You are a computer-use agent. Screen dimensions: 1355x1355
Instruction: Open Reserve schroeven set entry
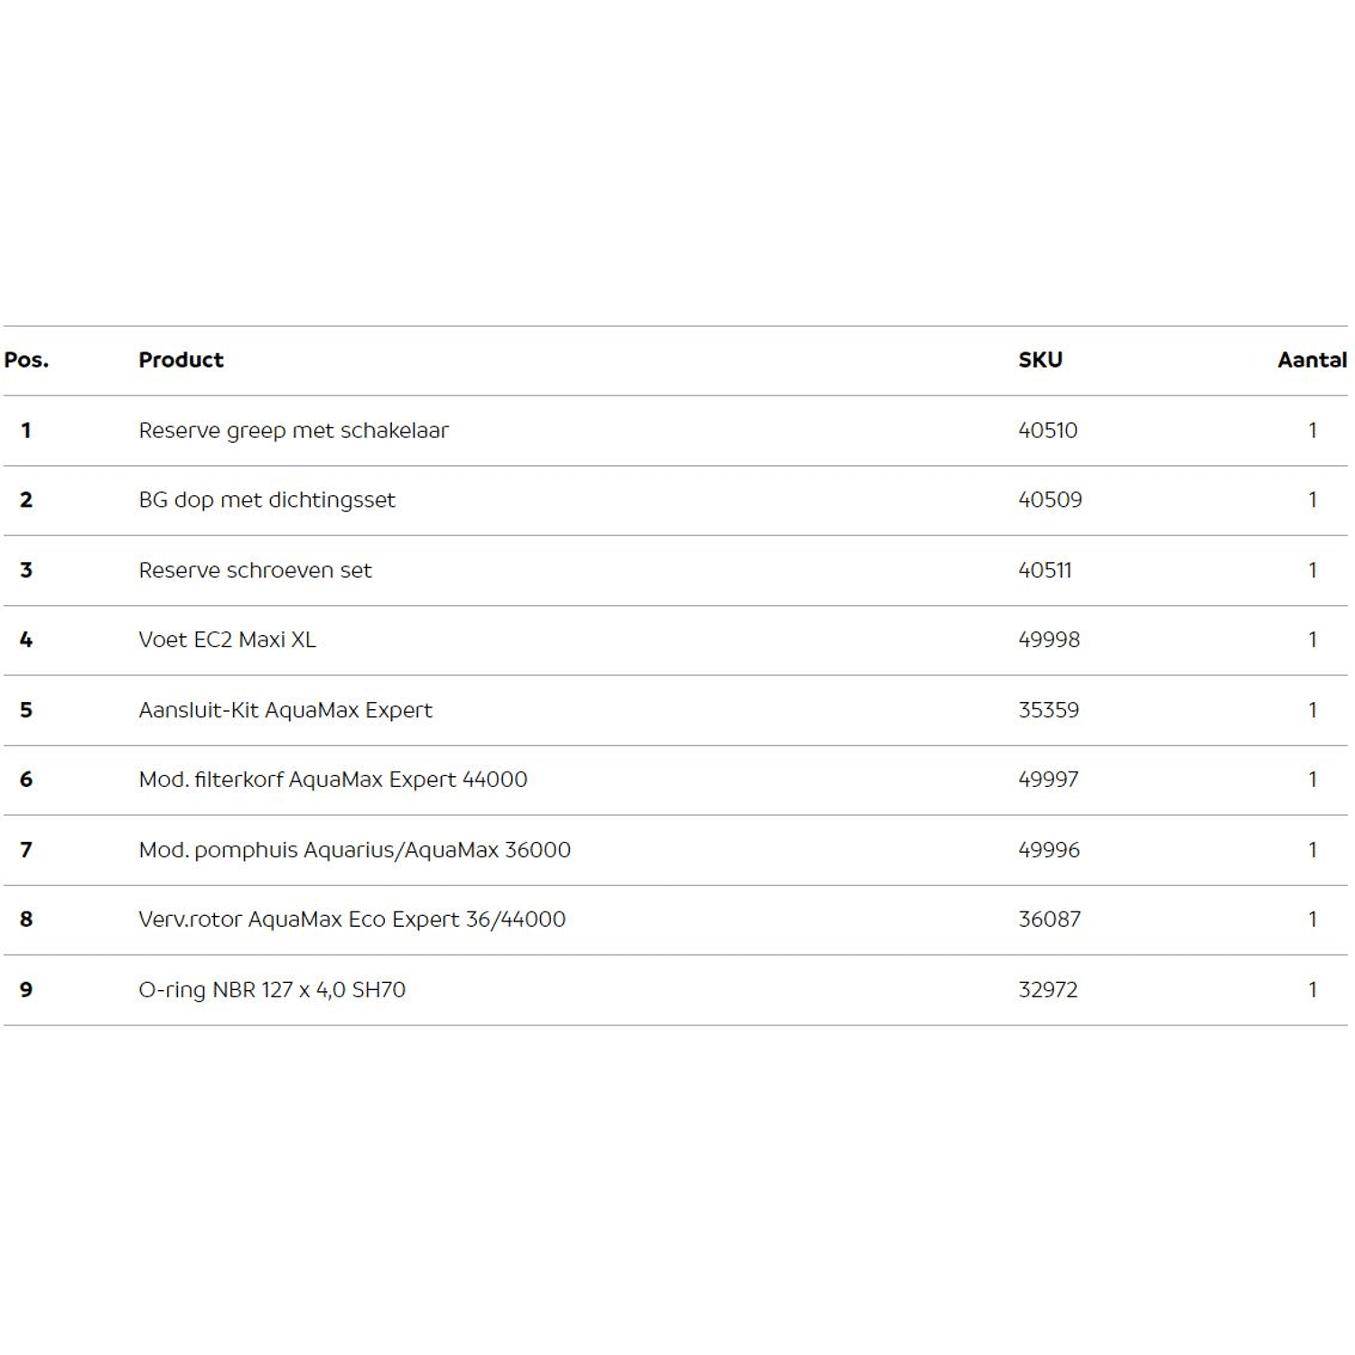(x=255, y=570)
